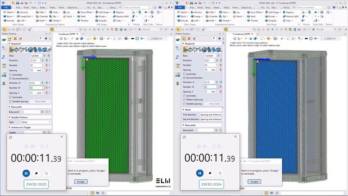The image size is (348, 196).
Task: Select Thicken tool in ZW3D 2024 ribbon
Action: coord(252,21)
